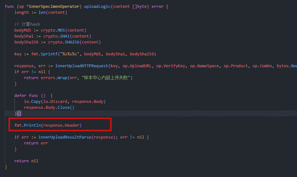Click the SHA1 method call
The image size is (297, 177).
66,36
